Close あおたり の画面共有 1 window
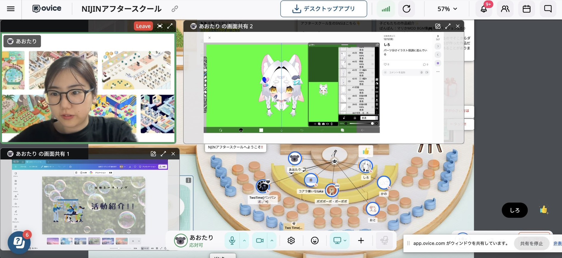The height and width of the screenshot is (258, 562). pos(173,154)
